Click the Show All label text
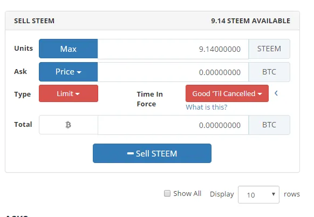Screen dimensions: 314x217 pyautogui.click(x=187, y=194)
